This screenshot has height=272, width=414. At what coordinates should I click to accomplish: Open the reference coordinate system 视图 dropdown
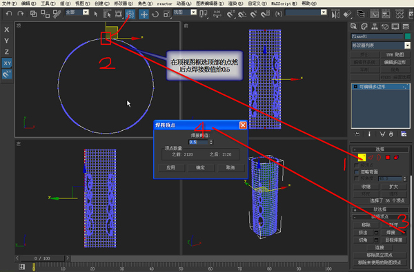(x=193, y=12)
